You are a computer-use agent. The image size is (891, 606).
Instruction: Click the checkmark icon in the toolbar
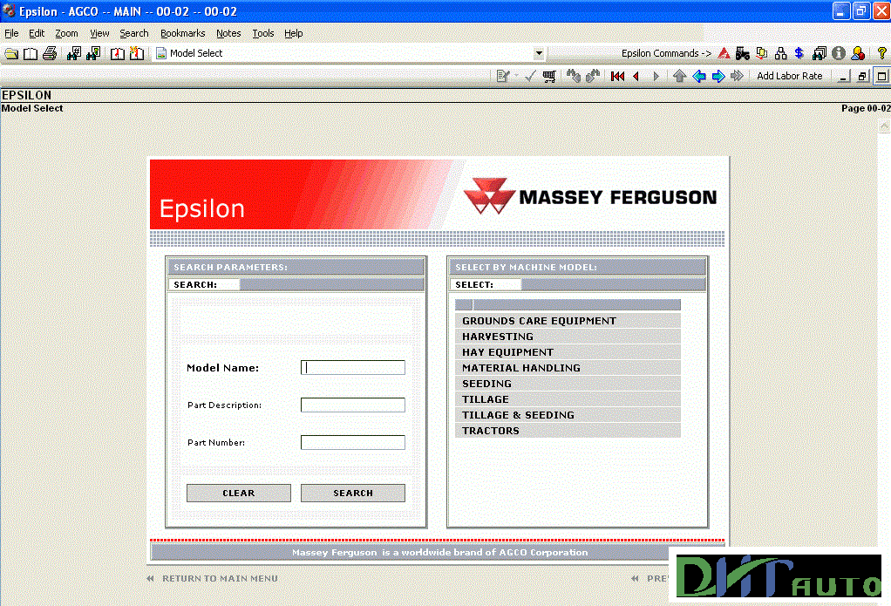pyautogui.click(x=529, y=76)
